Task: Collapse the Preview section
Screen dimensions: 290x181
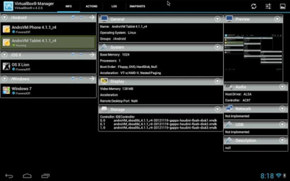Action: [x=277, y=19]
